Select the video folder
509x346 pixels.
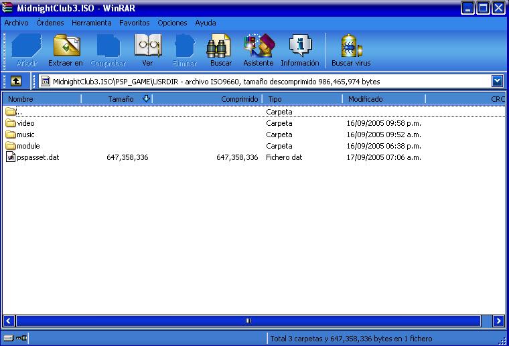pos(25,123)
